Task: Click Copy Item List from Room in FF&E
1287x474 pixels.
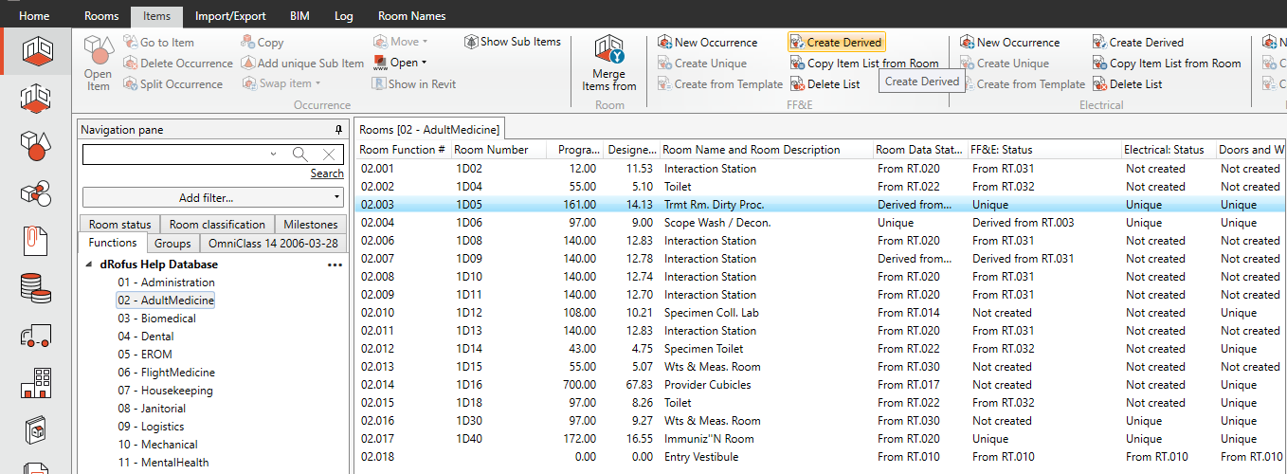Action: coord(864,64)
